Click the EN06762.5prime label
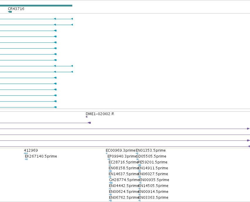Image resolution: width=250 pixels, height=202 pixels. 124,198
